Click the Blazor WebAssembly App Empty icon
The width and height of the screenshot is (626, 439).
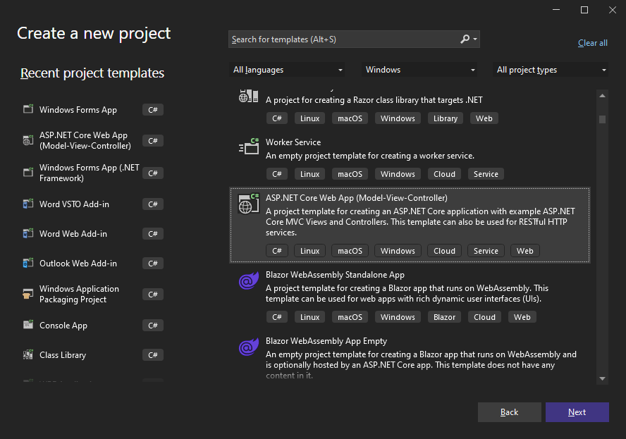click(x=248, y=347)
